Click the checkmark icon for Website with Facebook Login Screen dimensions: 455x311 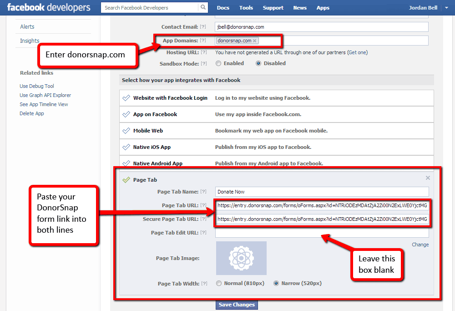(x=126, y=98)
